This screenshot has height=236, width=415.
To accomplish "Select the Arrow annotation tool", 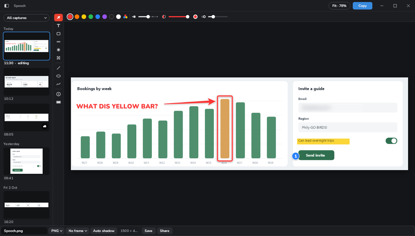I will tap(59, 18).
